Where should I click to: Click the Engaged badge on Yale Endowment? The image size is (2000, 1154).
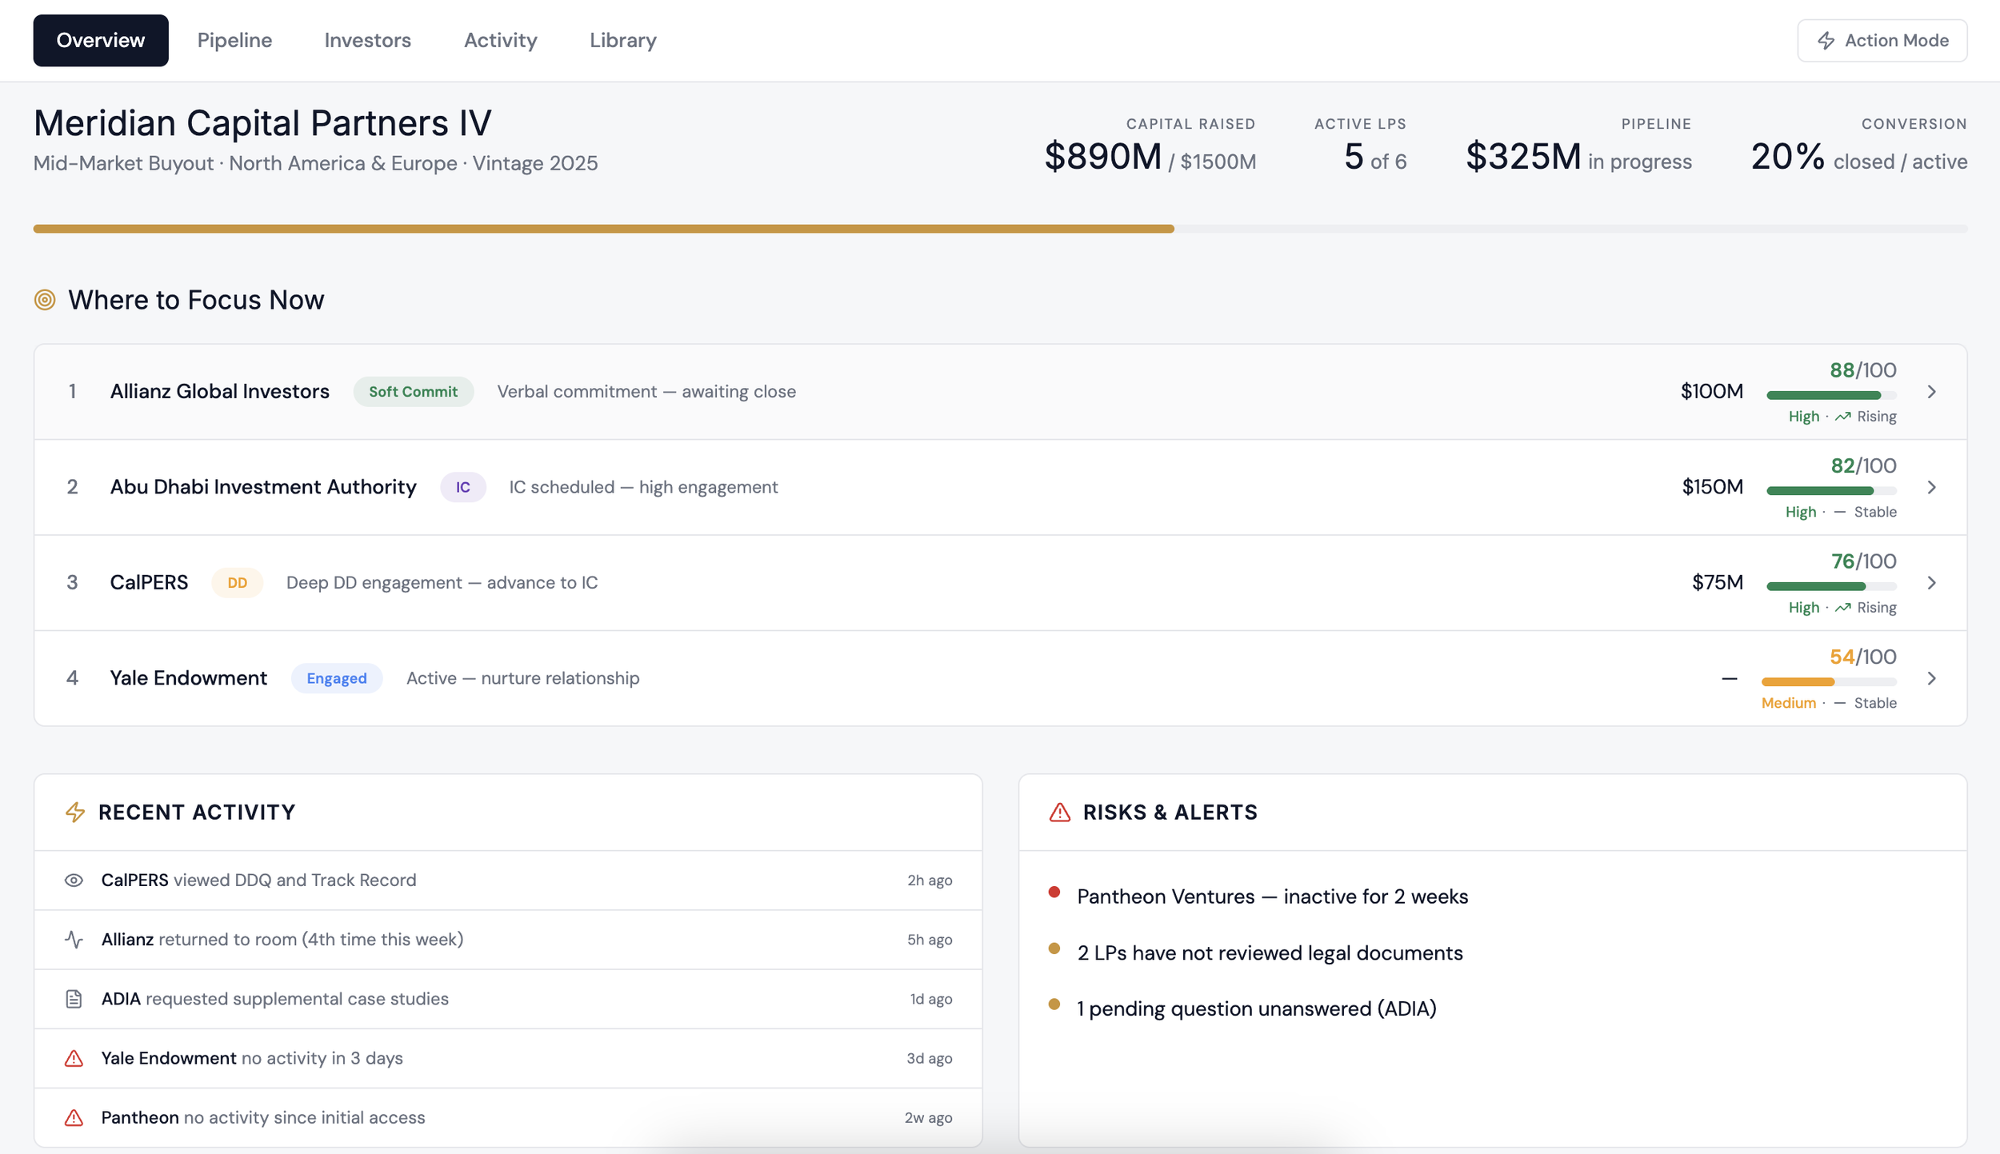pos(336,678)
